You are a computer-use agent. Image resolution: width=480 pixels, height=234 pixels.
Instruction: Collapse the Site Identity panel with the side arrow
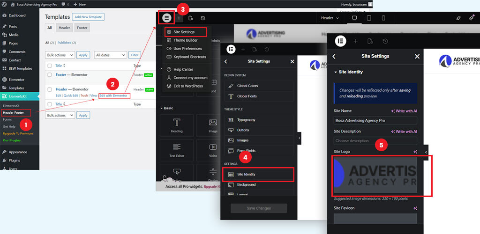click(x=426, y=152)
